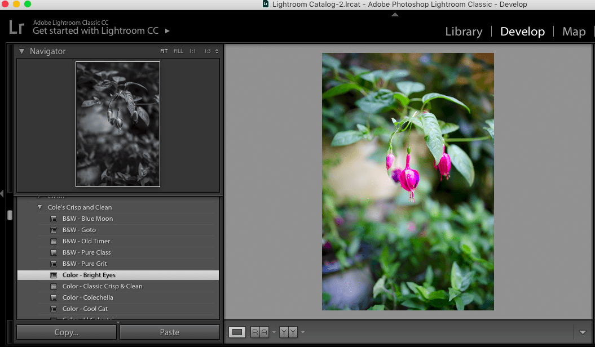Collapse Cole's Crisp and Clean preset group
595x347 pixels.
click(40, 207)
